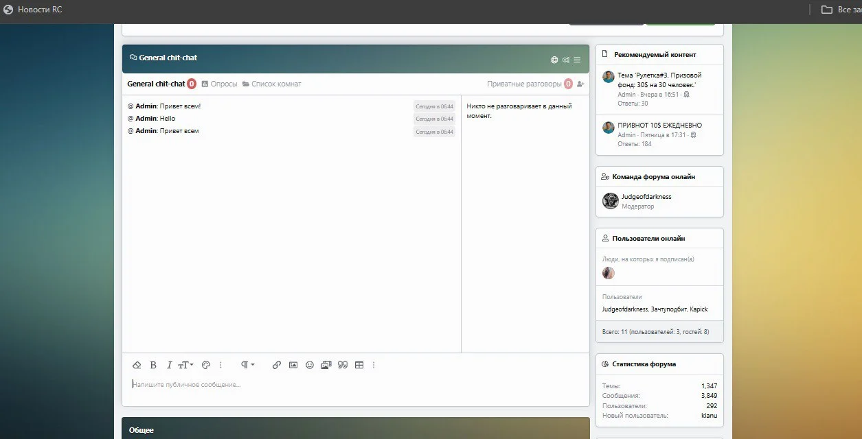Insert a link with the chain icon
The image size is (862, 439).
click(277, 365)
